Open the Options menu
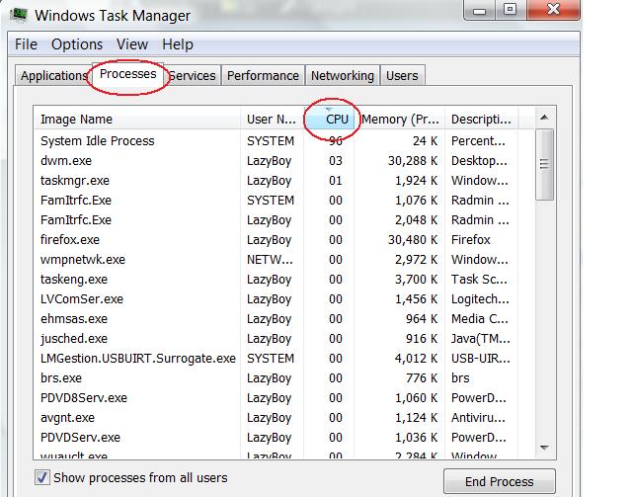This screenshot has width=632, height=497. click(x=77, y=44)
